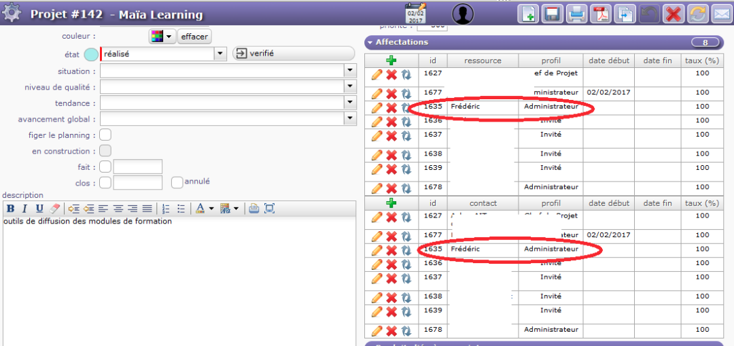The height and width of the screenshot is (346, 734).
Task: Tick the 'fait' checkbox
Action: tap(105, 167)
